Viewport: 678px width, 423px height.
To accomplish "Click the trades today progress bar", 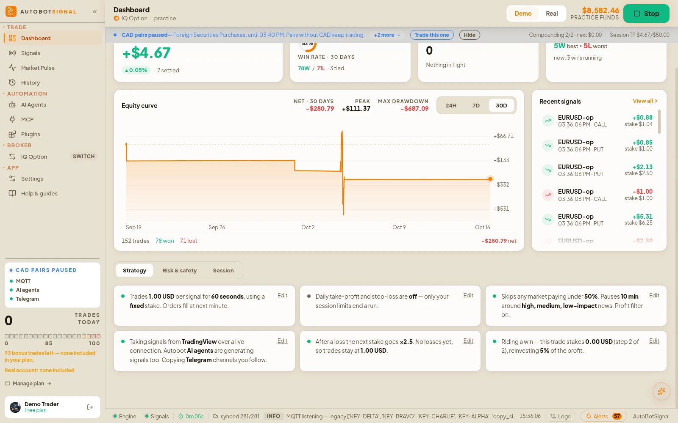I will [x=52, y=336].
